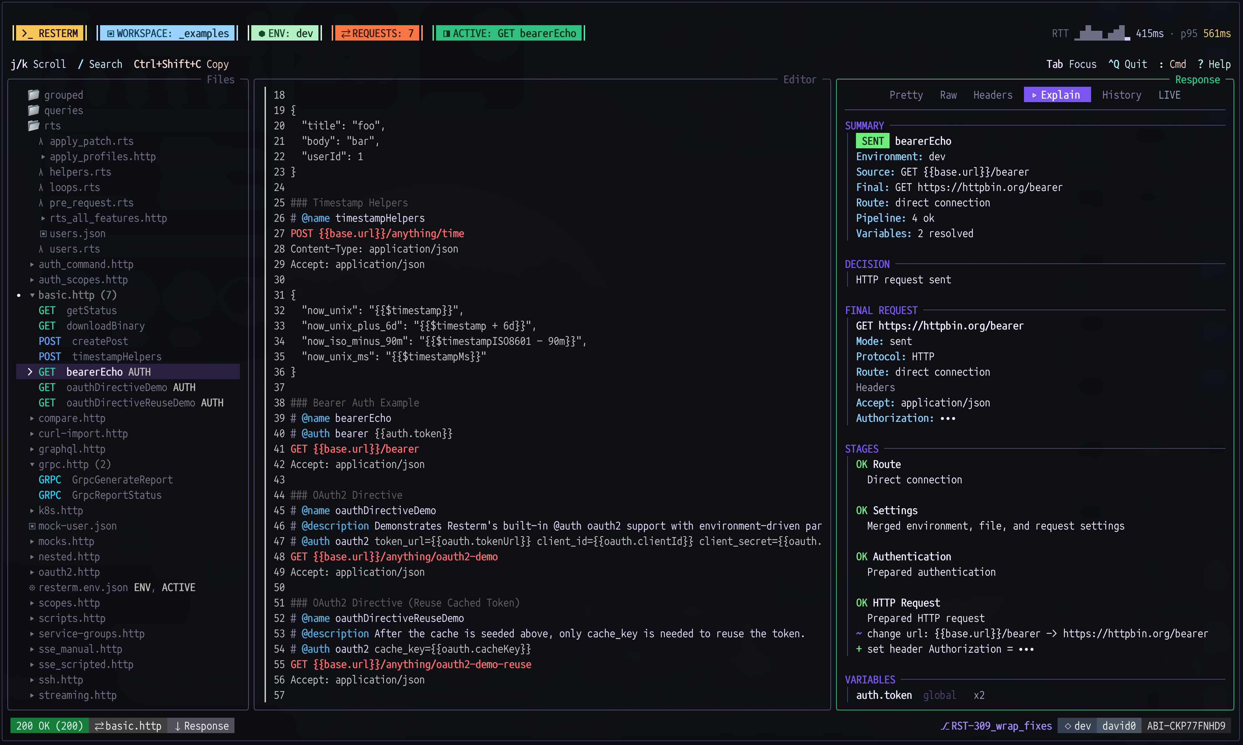The image size is (1243, 745).
Task: Expand auth_command.http
Action: tap(32, 264)
